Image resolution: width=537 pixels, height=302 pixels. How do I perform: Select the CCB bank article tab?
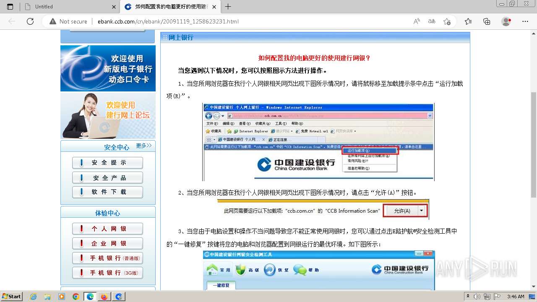point(170,7)
